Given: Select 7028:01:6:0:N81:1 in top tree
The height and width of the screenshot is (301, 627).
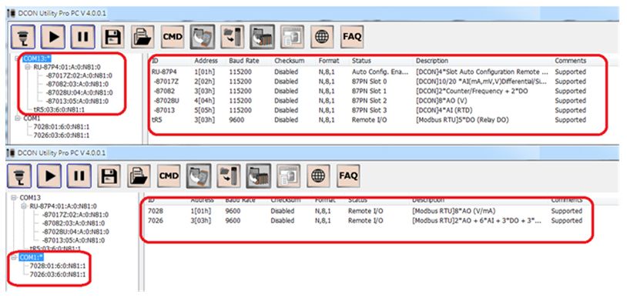Looking at the screenshot, I should (62, 127).
